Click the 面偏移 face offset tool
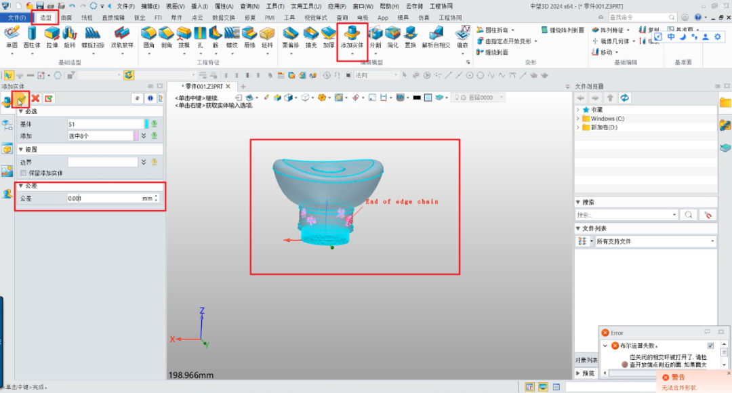This screenshot has height=393, width=732. (x=290, y=37)
